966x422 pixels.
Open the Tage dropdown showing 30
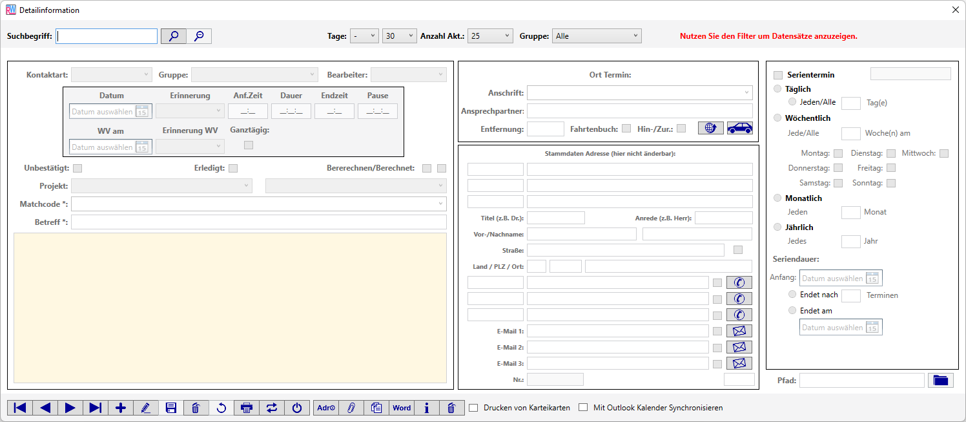(400, 36)
